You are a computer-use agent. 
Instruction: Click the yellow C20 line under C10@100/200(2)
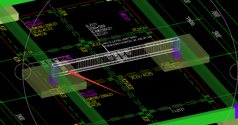pos(93,102)
